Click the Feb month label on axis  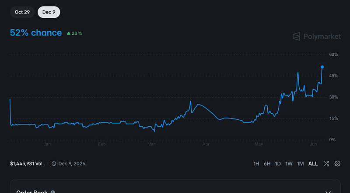coord(102,144)
